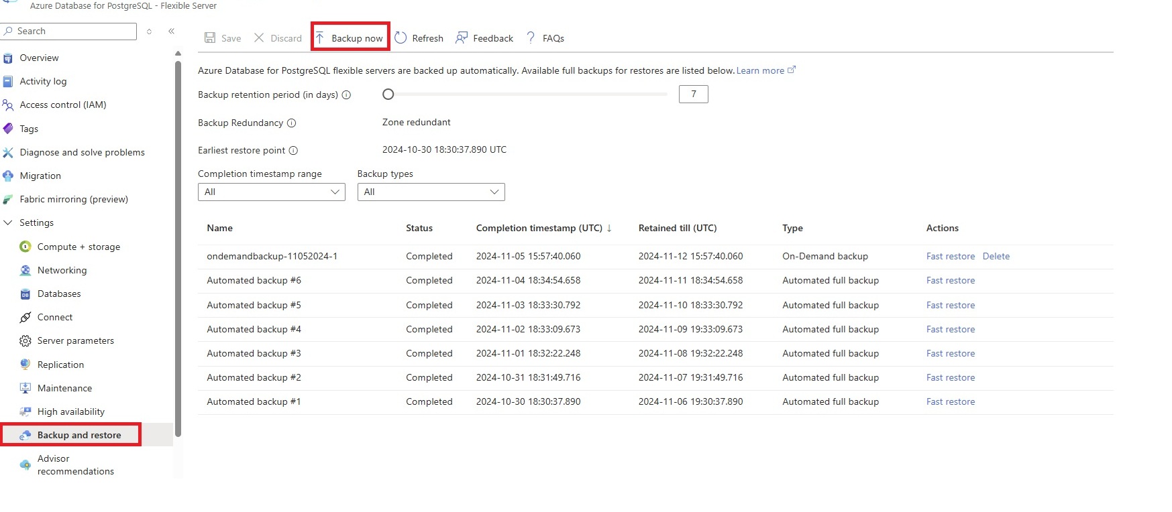Click the Tags icon in sidebar

pos(8,129)
